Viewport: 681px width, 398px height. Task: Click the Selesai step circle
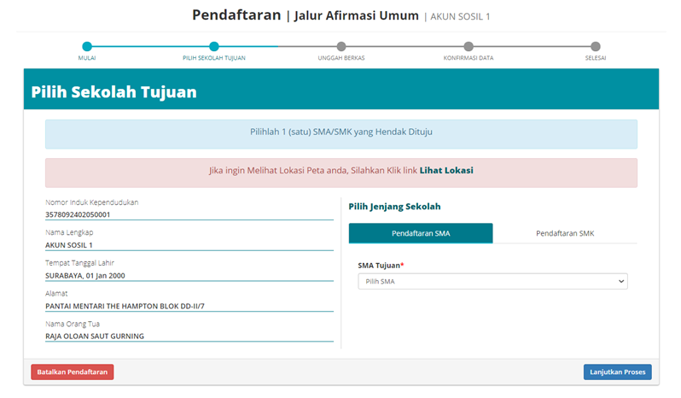coord(596,46)
